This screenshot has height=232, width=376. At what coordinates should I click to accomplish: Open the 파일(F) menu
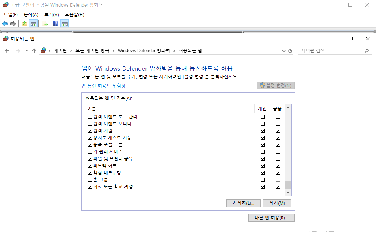click(11, 15)
